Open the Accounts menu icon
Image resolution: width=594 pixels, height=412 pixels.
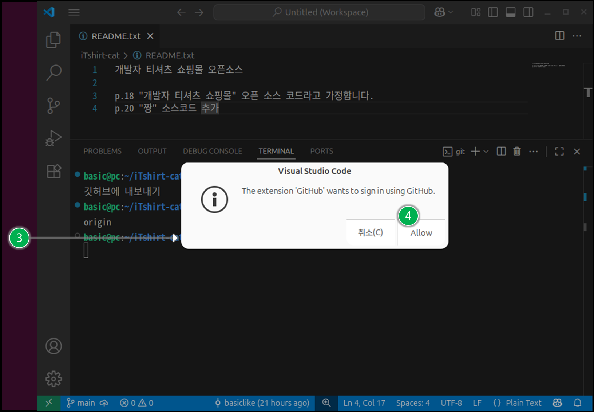[x=54, y=346]
